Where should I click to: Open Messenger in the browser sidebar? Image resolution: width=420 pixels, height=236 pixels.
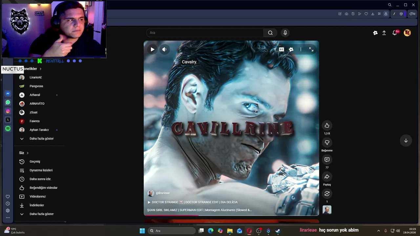pyautogui.click(x=8, y=94)
